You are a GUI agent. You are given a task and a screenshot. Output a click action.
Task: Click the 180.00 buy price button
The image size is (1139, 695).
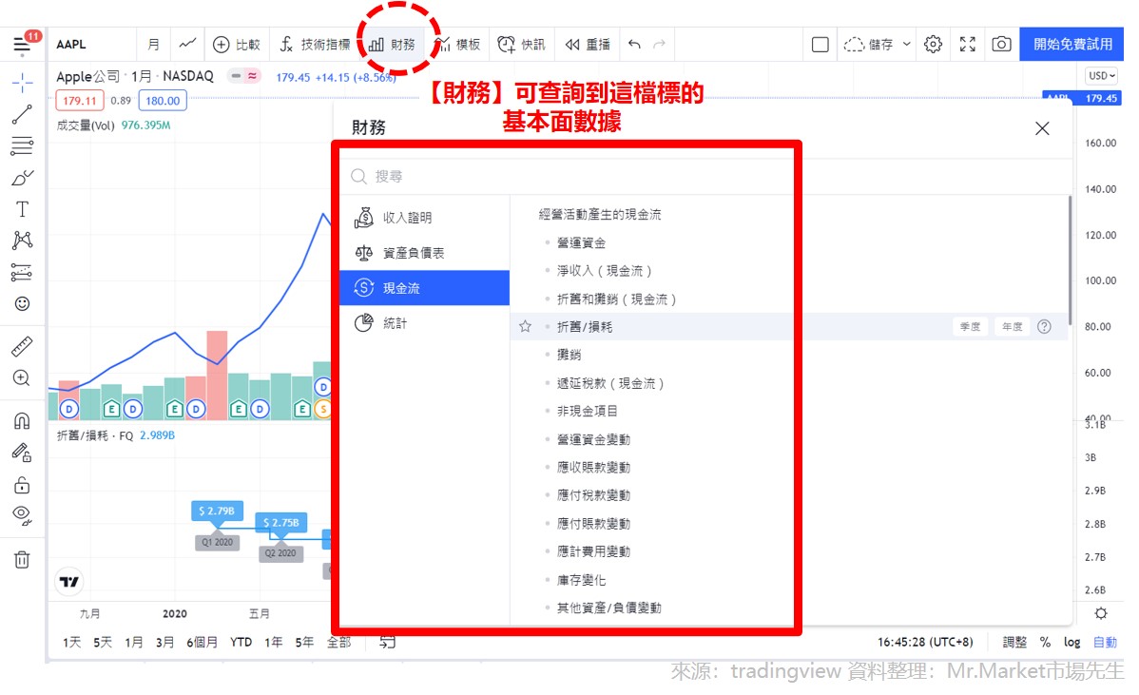163,101
